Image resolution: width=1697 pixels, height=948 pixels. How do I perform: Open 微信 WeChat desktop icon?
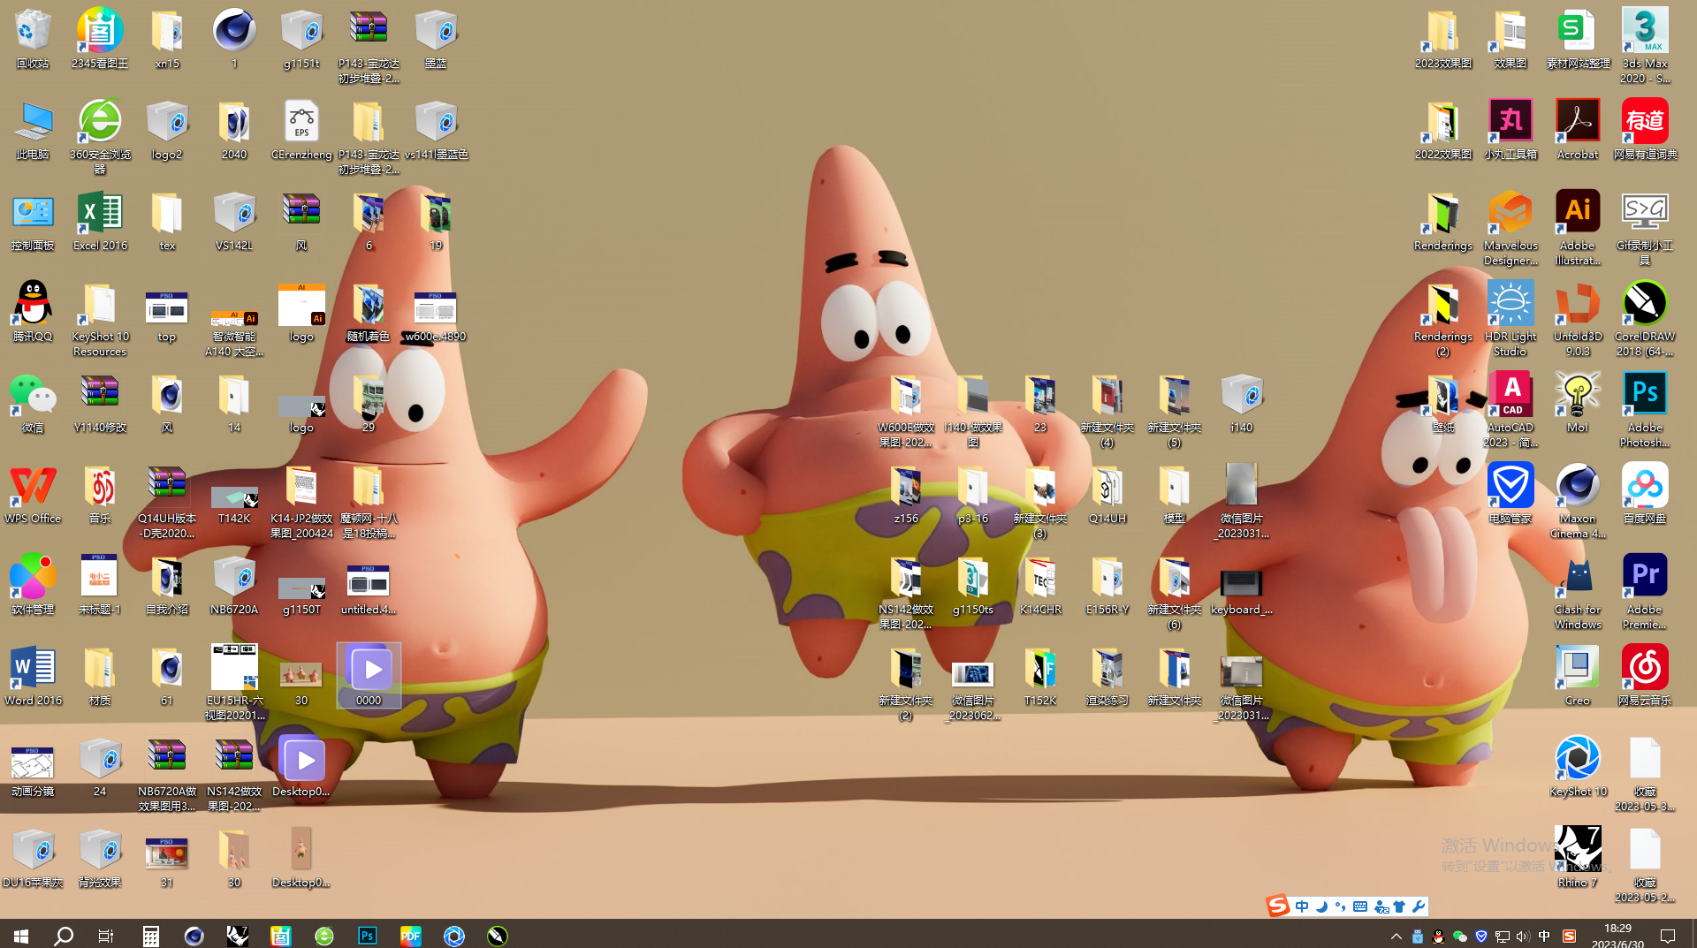[x=33, y=404]
